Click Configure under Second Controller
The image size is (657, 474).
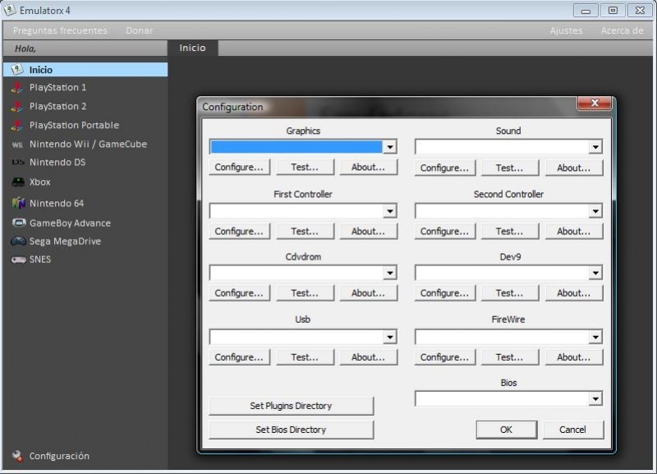[x=444, y=232]
